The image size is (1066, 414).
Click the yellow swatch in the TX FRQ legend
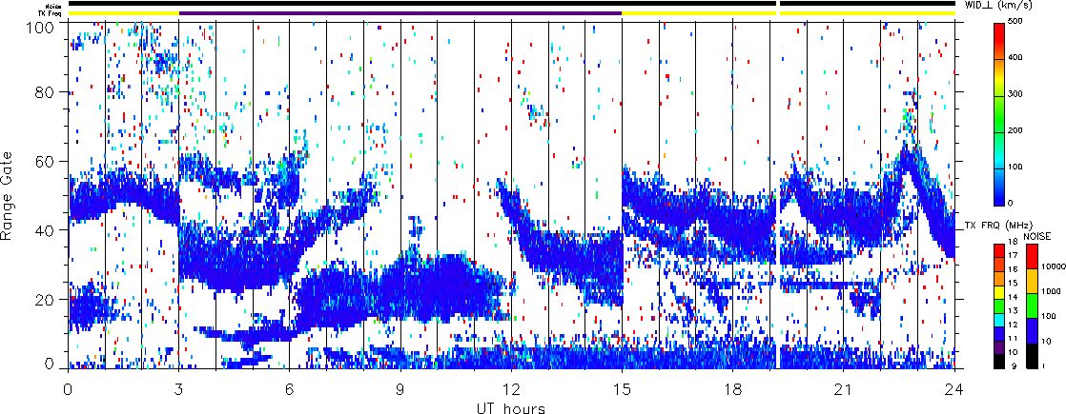999,292
